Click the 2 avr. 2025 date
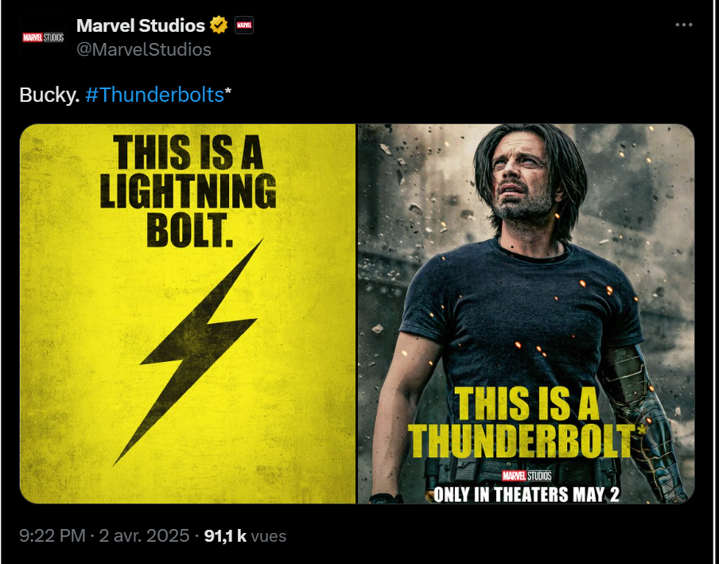The image size is (719, 564). pos(144,535)
